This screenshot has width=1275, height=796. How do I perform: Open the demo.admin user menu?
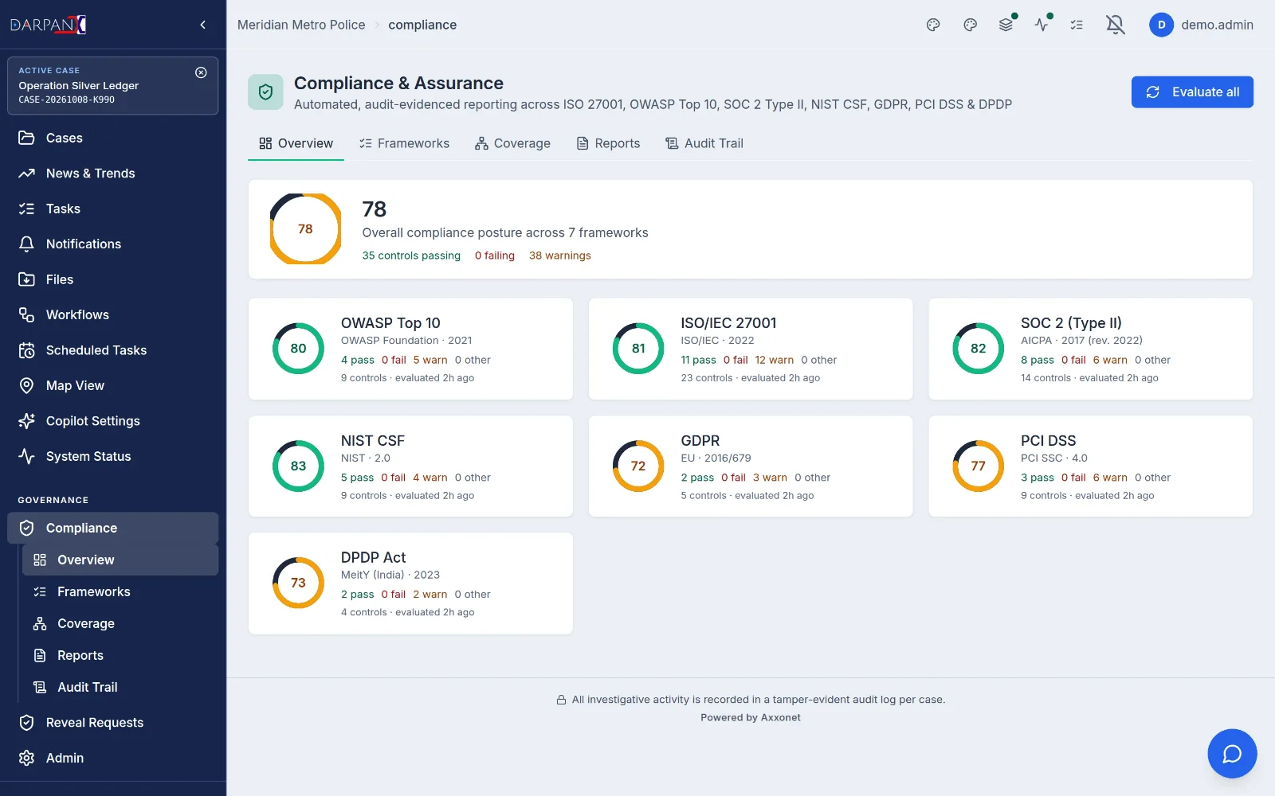[x=1201, y=25]
